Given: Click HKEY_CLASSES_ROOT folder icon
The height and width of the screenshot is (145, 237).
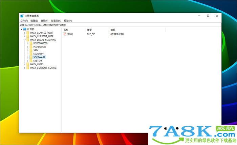Looking at the screenshot, I should coord(28,33).
